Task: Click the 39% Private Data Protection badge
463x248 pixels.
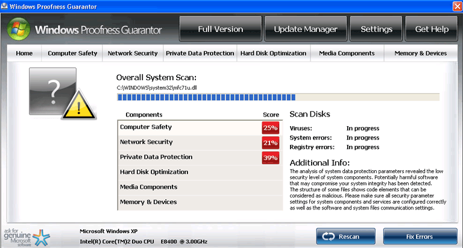Action: pyautogui.click(x=270, y=157)
